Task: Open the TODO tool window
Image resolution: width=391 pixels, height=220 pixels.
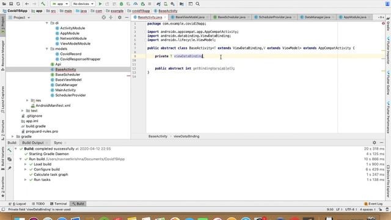Action: click(x=38, y=204)
